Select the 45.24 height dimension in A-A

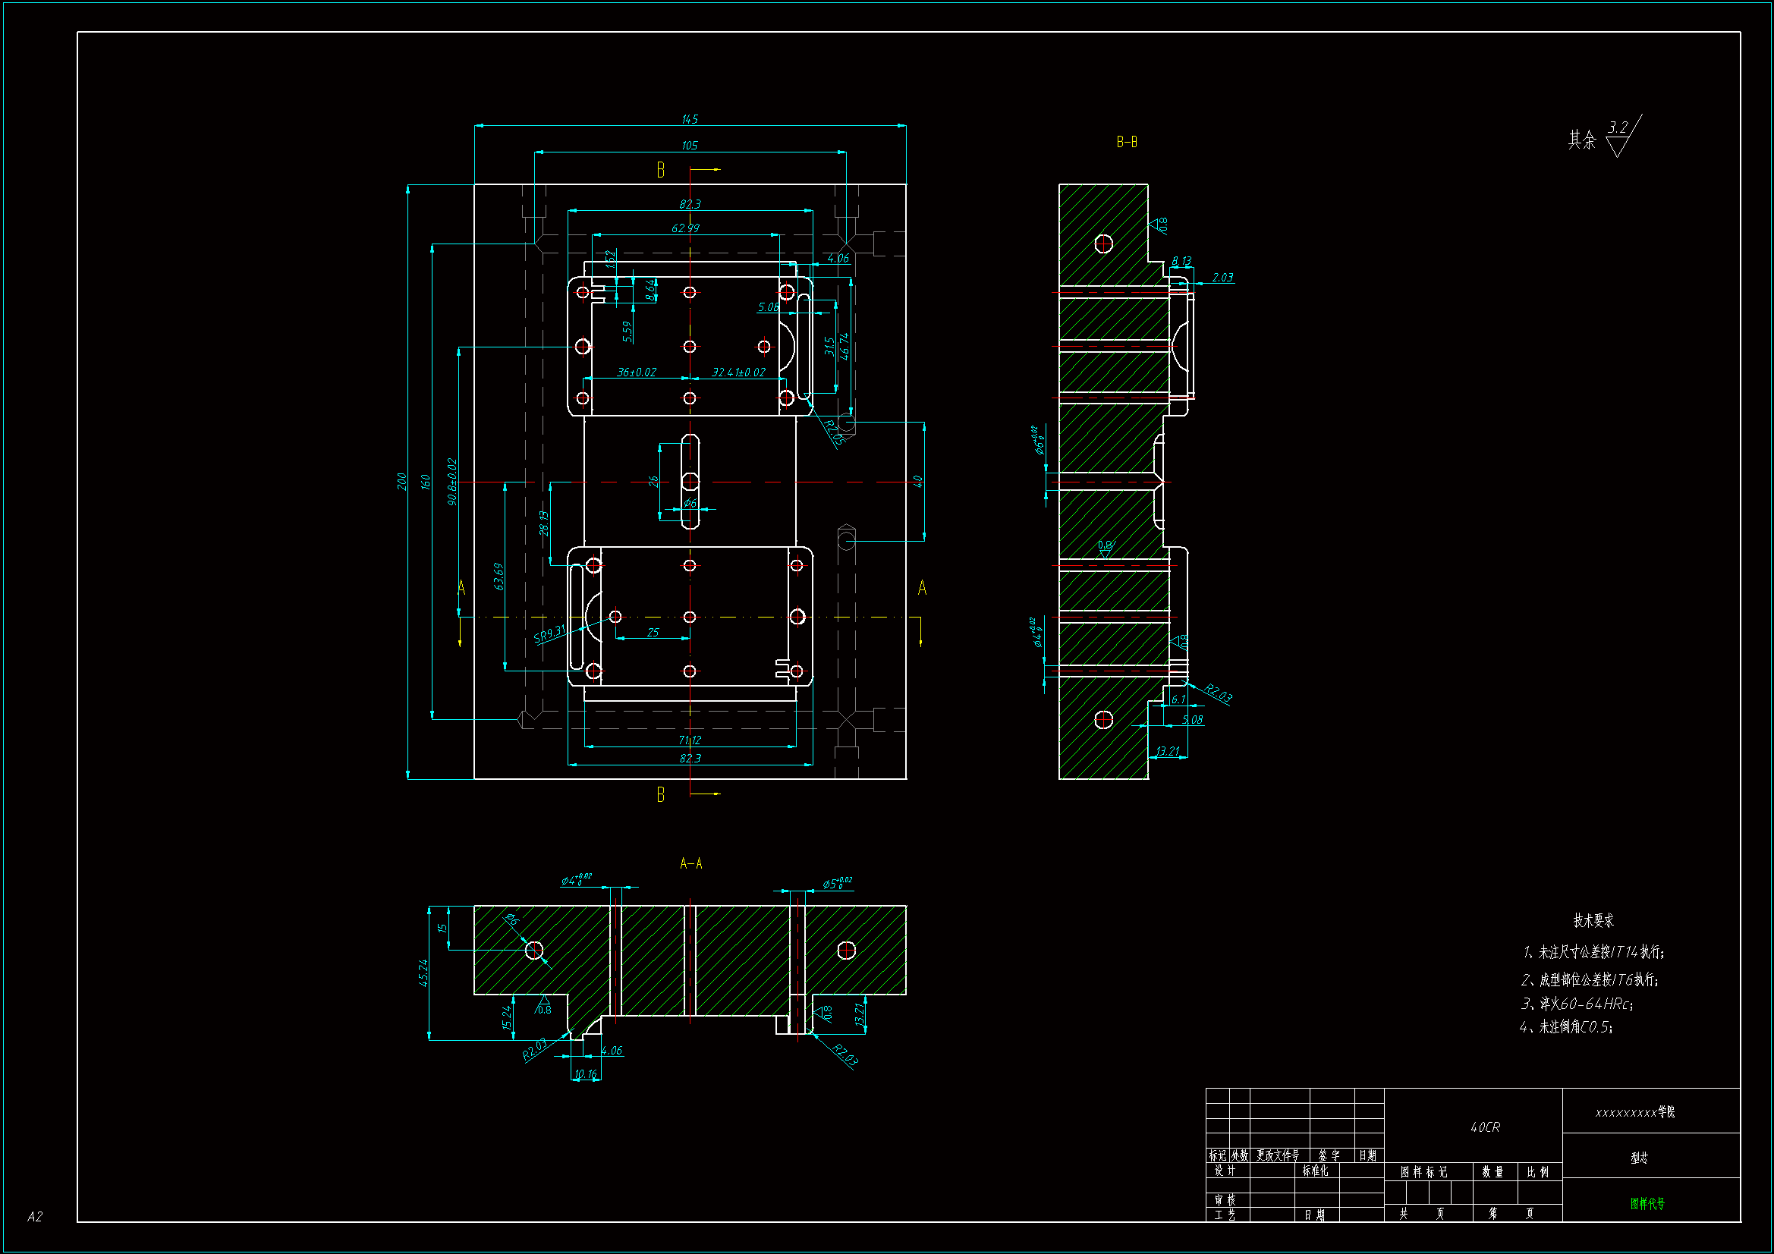point(423,973)
